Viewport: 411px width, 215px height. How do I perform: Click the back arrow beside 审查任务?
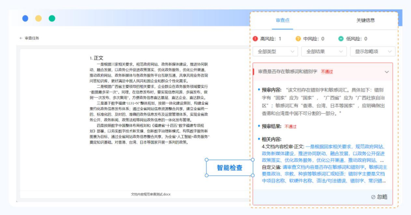coord(21,38)
